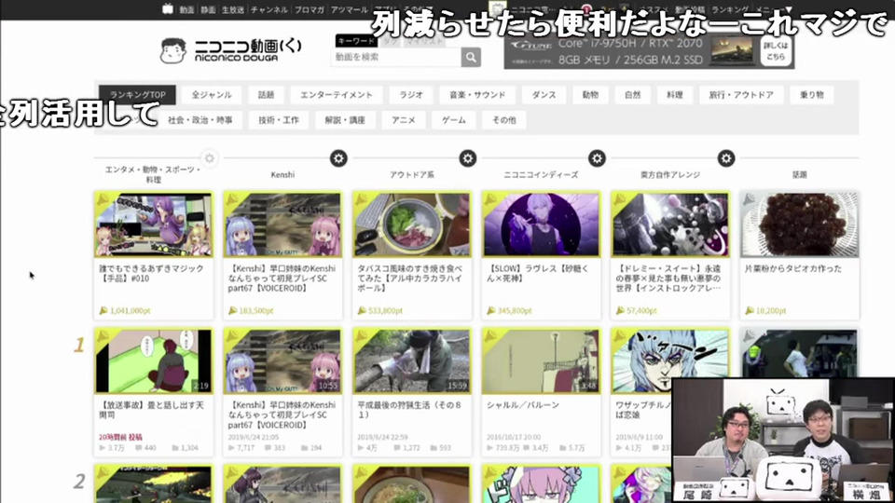The height and width of the screenshot is (503, 895).
Task: Select the 技術・工作 genre button
Action: click(x=278, y=120)
